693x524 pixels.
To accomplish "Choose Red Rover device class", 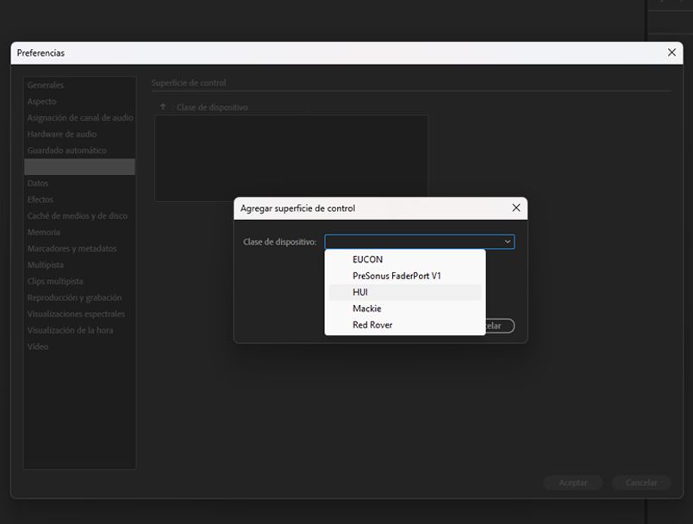I will [x=405, y=325].
